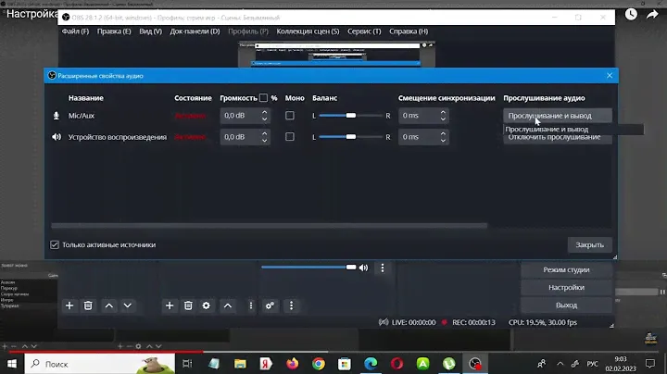Screen dimensions: 667x374
Task: Toggle Громкость percent checkbox
Action: [263, 98]
